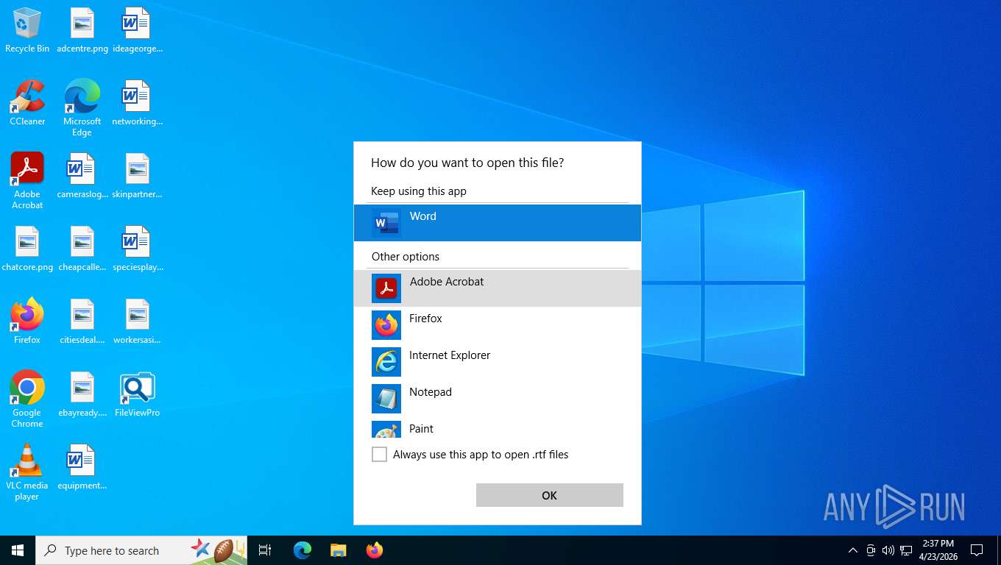The image size is (1001, 565).
Task: Select the citiesdeal file icon
Action: (x=82, y=321)
